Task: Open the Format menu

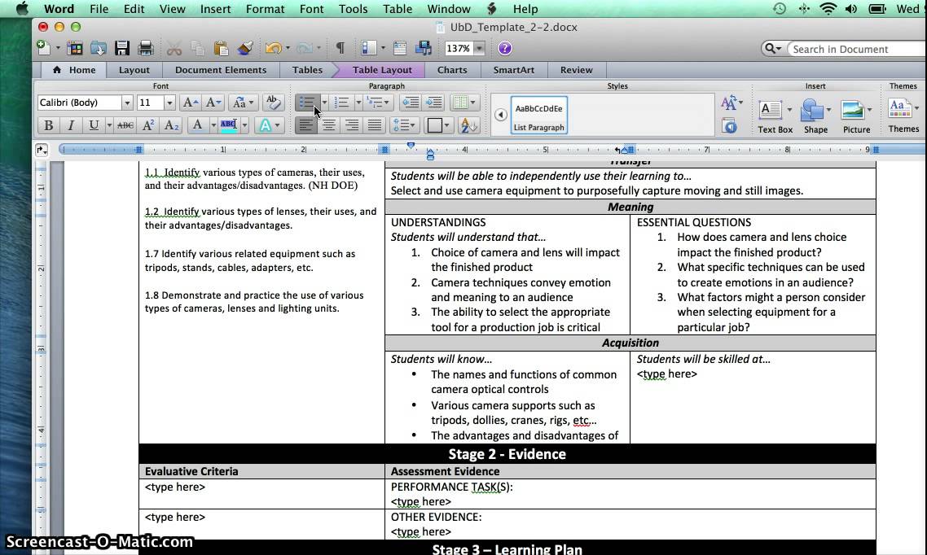Action: click(265, 9)
